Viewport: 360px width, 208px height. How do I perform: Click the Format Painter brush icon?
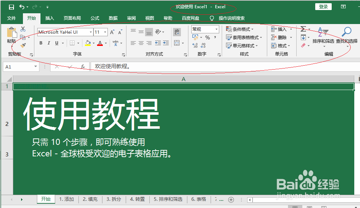23,45
